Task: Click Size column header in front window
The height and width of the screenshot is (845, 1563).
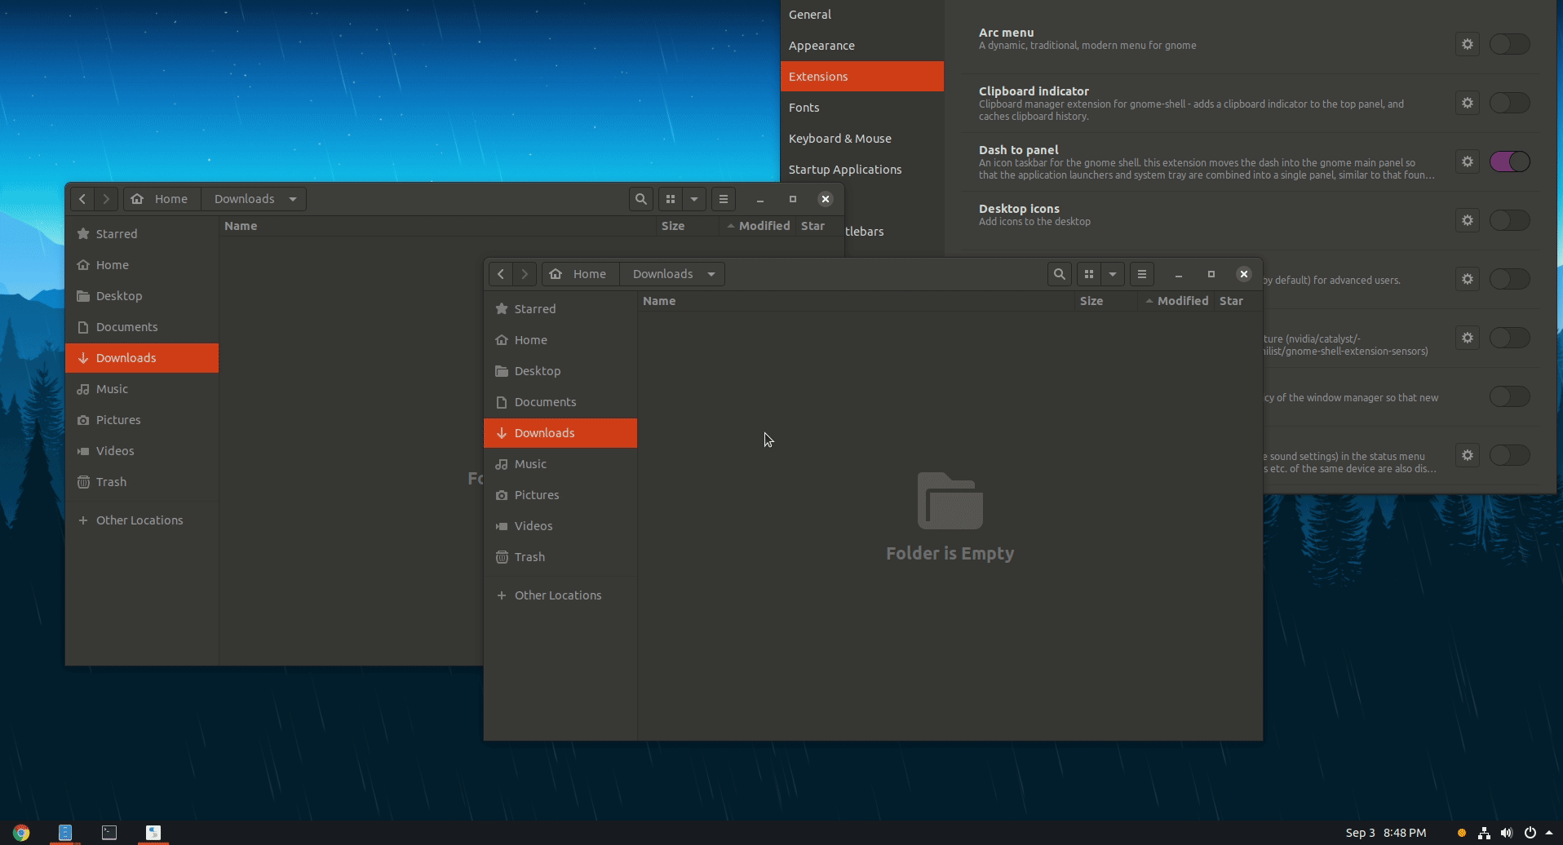Action: [x=1106, y=301]
